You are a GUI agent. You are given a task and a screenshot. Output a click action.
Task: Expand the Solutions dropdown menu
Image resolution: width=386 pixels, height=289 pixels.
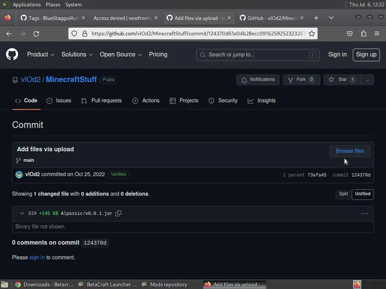click(77, 54)
